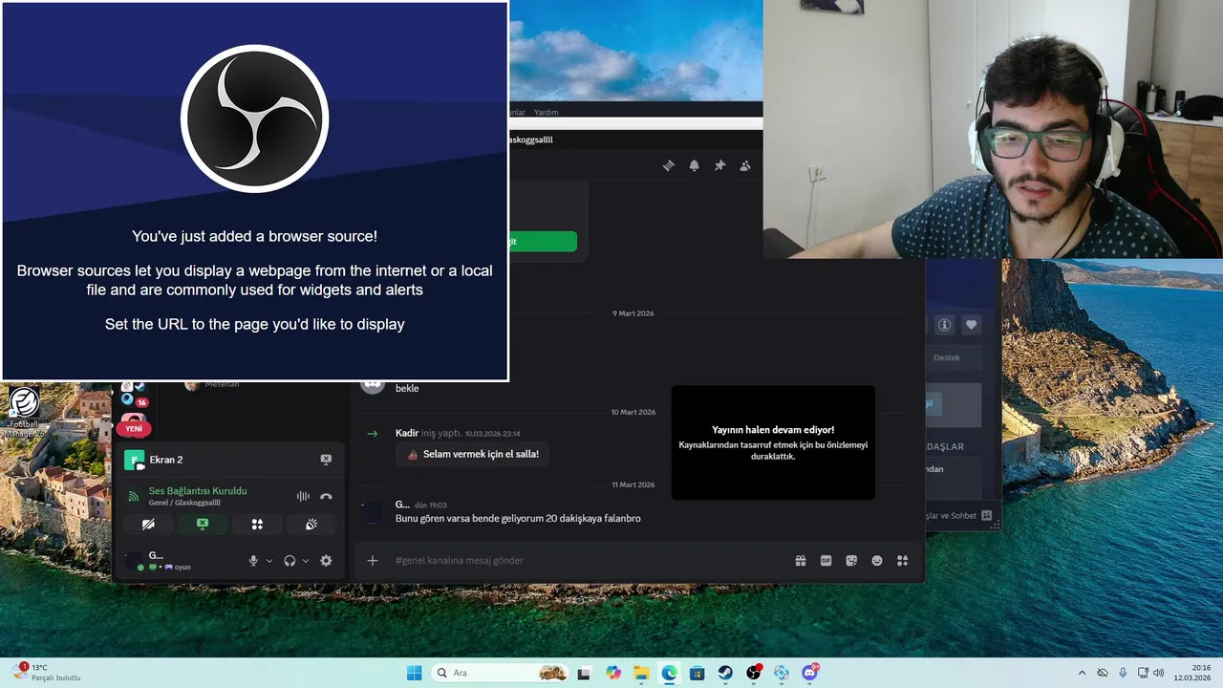
Task: Switch to Discord from the taskbar
Action: tap(810, 673)
